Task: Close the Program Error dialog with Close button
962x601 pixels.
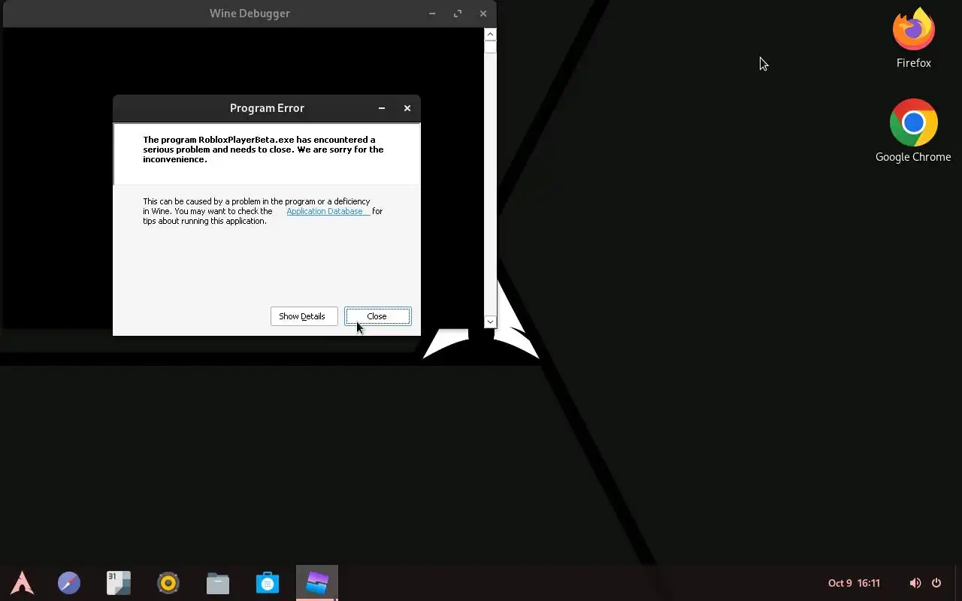Action: click(x=377, y=316)
